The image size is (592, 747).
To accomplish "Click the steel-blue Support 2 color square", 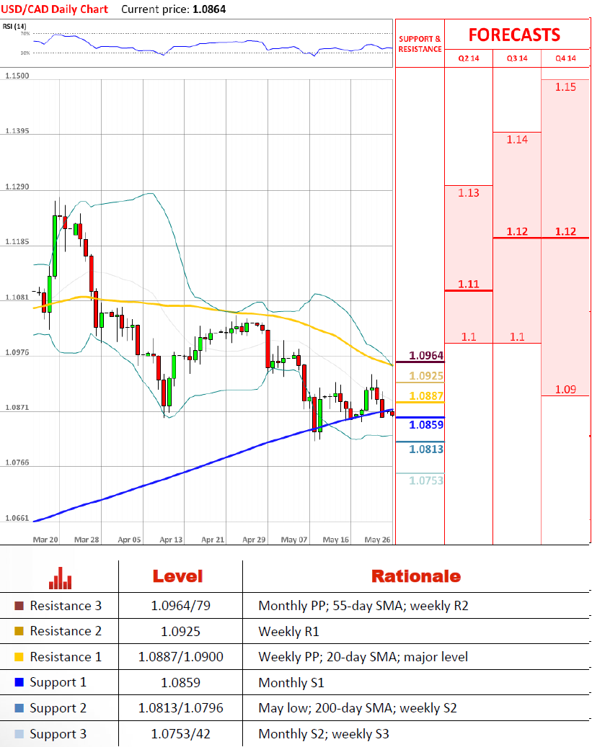I will coord(19,708).
